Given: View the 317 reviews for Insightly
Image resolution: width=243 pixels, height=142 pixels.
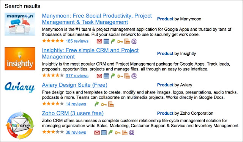Looking at the screenshot, I should point(77,76).
